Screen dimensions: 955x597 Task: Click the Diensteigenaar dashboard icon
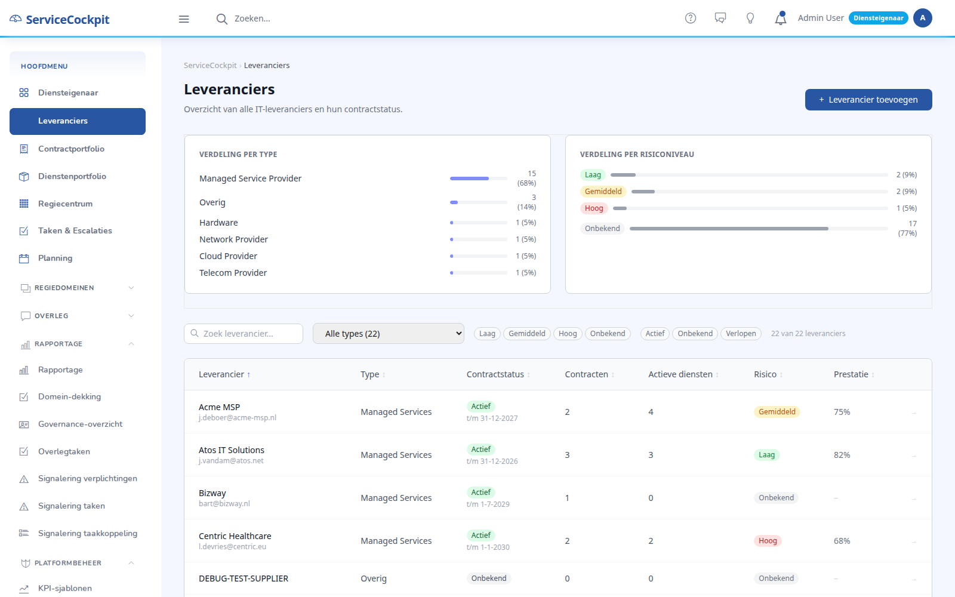click(x=24, y=93)
